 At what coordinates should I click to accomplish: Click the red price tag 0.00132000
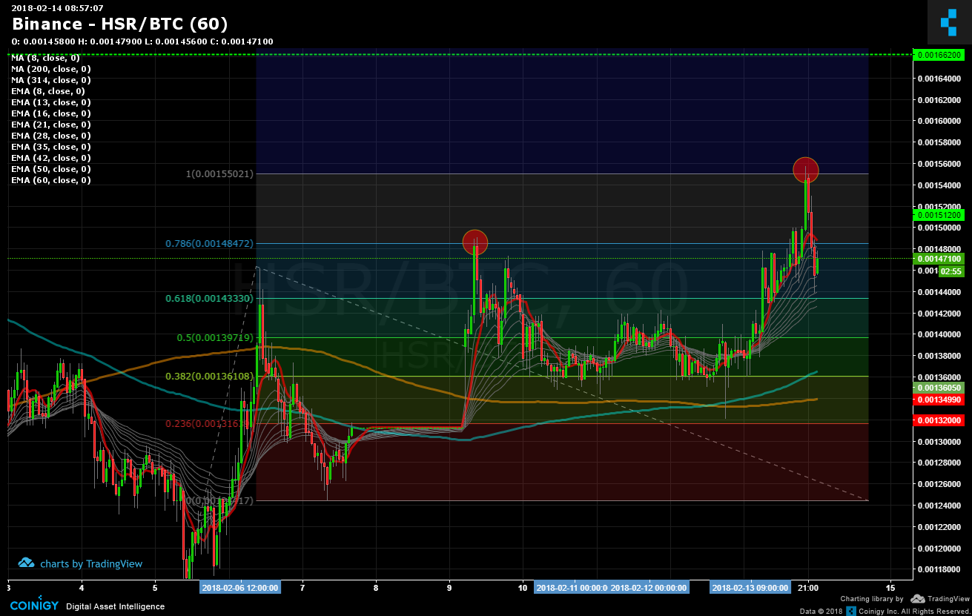tap(939, 420)
